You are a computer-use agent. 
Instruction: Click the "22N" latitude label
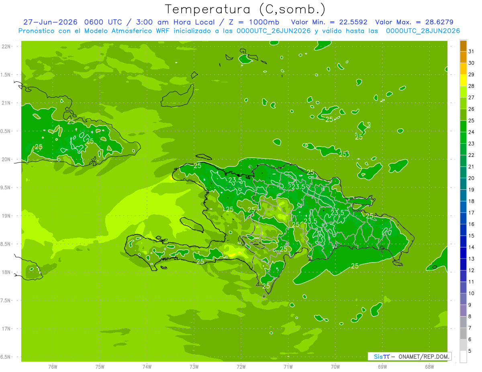pyautogui.click(x=7, y=47)
